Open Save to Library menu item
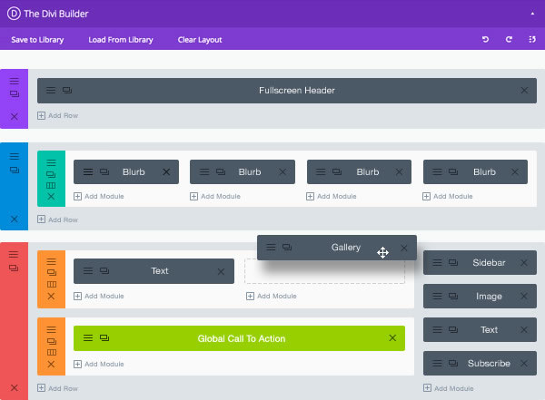This screenshot has width=545, height=400. 37,40
